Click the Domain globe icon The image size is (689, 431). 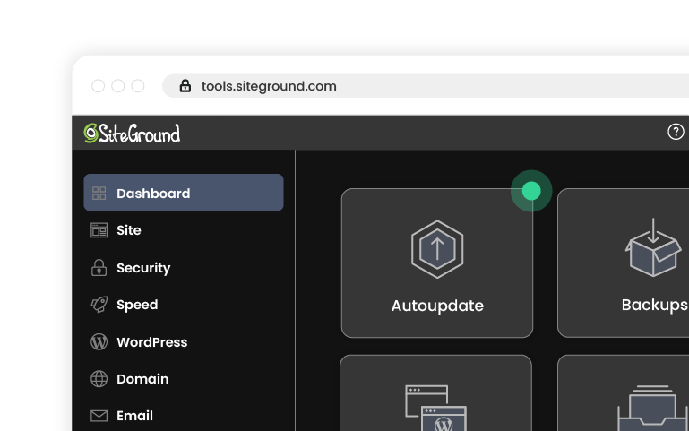99,379
